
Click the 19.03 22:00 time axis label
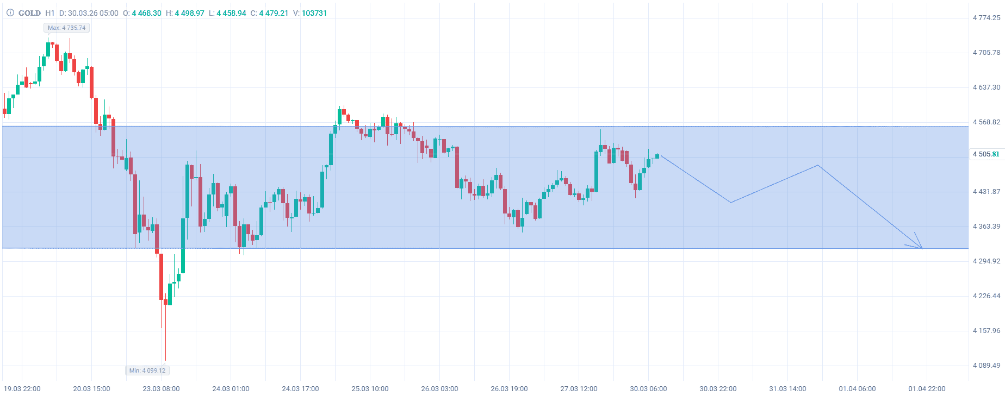(22, 389)
